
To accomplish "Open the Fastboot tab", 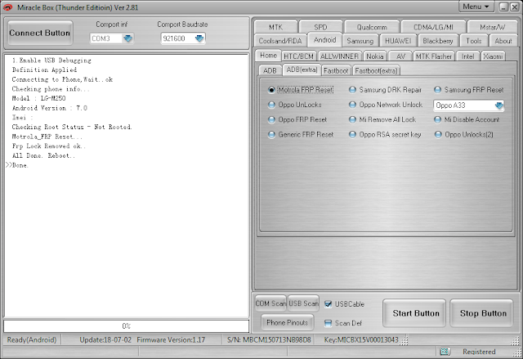I will [336, 70].
